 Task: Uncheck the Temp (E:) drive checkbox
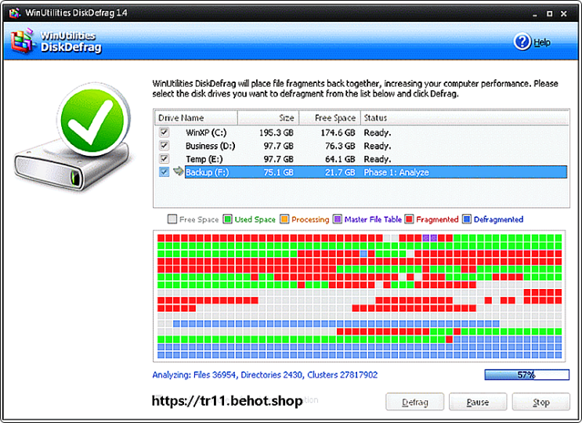click(x=164, y=159)
